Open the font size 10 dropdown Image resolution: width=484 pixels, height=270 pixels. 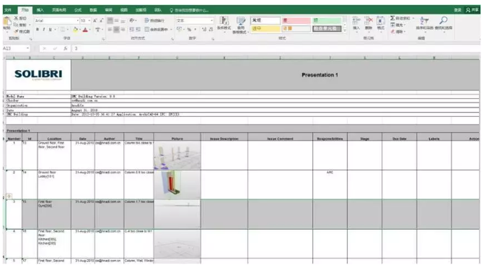tap(89, 21)
